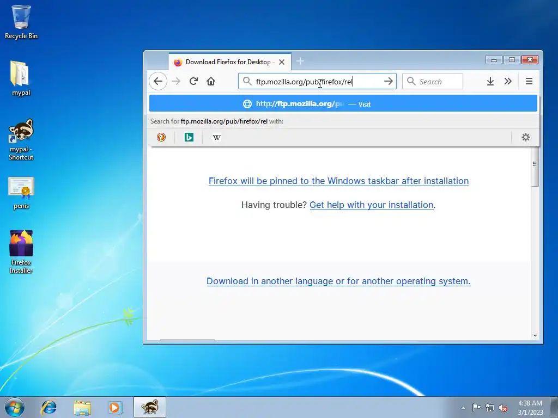558x418 pixels.
Task: Search with the DuckDuckGo engine icon
Action: [x=161, y=137]
